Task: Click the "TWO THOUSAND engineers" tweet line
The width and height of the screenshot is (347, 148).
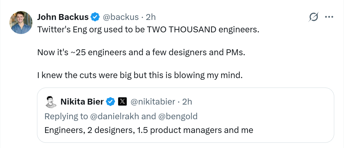Action: click(x=148, y=29)
